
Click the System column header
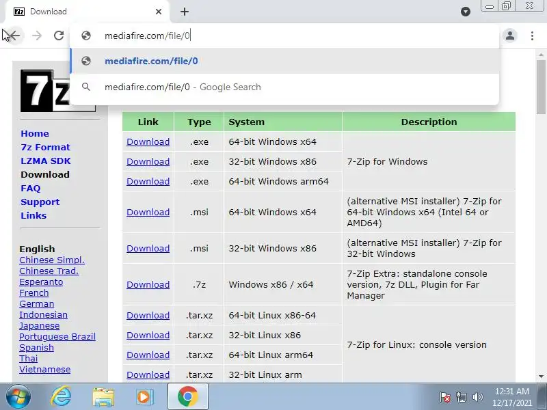[283, 122]
